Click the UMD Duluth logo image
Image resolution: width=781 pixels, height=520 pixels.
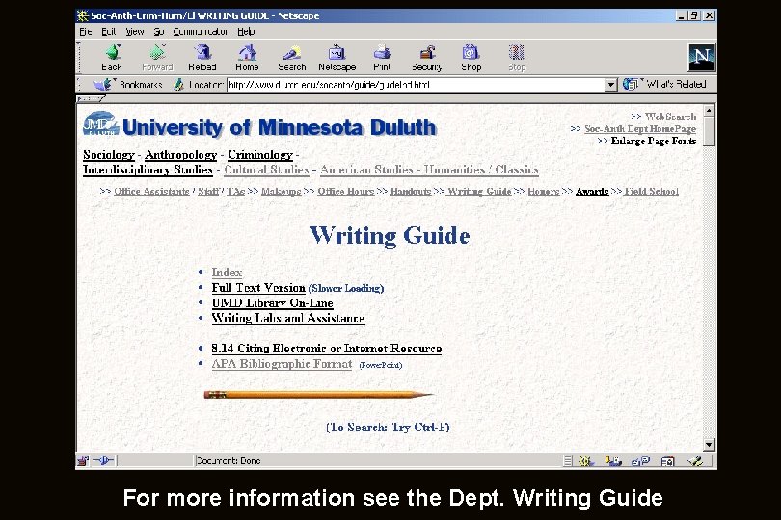[101, 123]
